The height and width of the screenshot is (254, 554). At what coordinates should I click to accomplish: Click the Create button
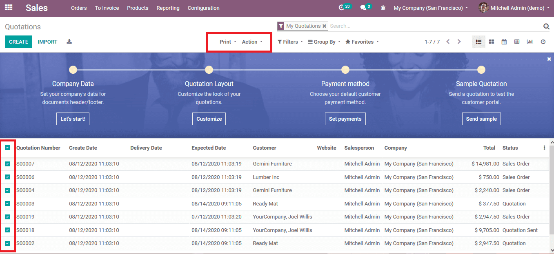point(18,42)
